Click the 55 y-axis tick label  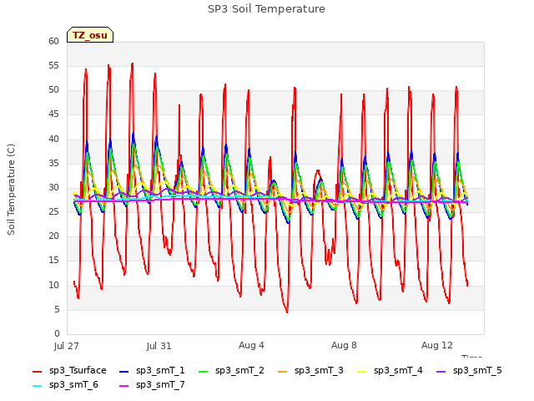point(53,65)
